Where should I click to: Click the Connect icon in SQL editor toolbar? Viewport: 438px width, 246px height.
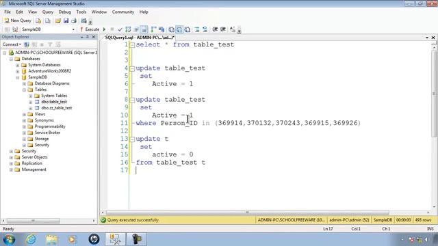click(x=7, y=29)
